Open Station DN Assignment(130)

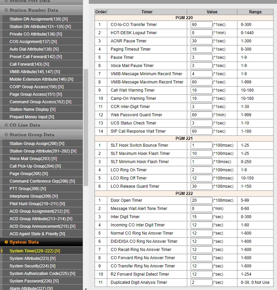click(39, 19)
